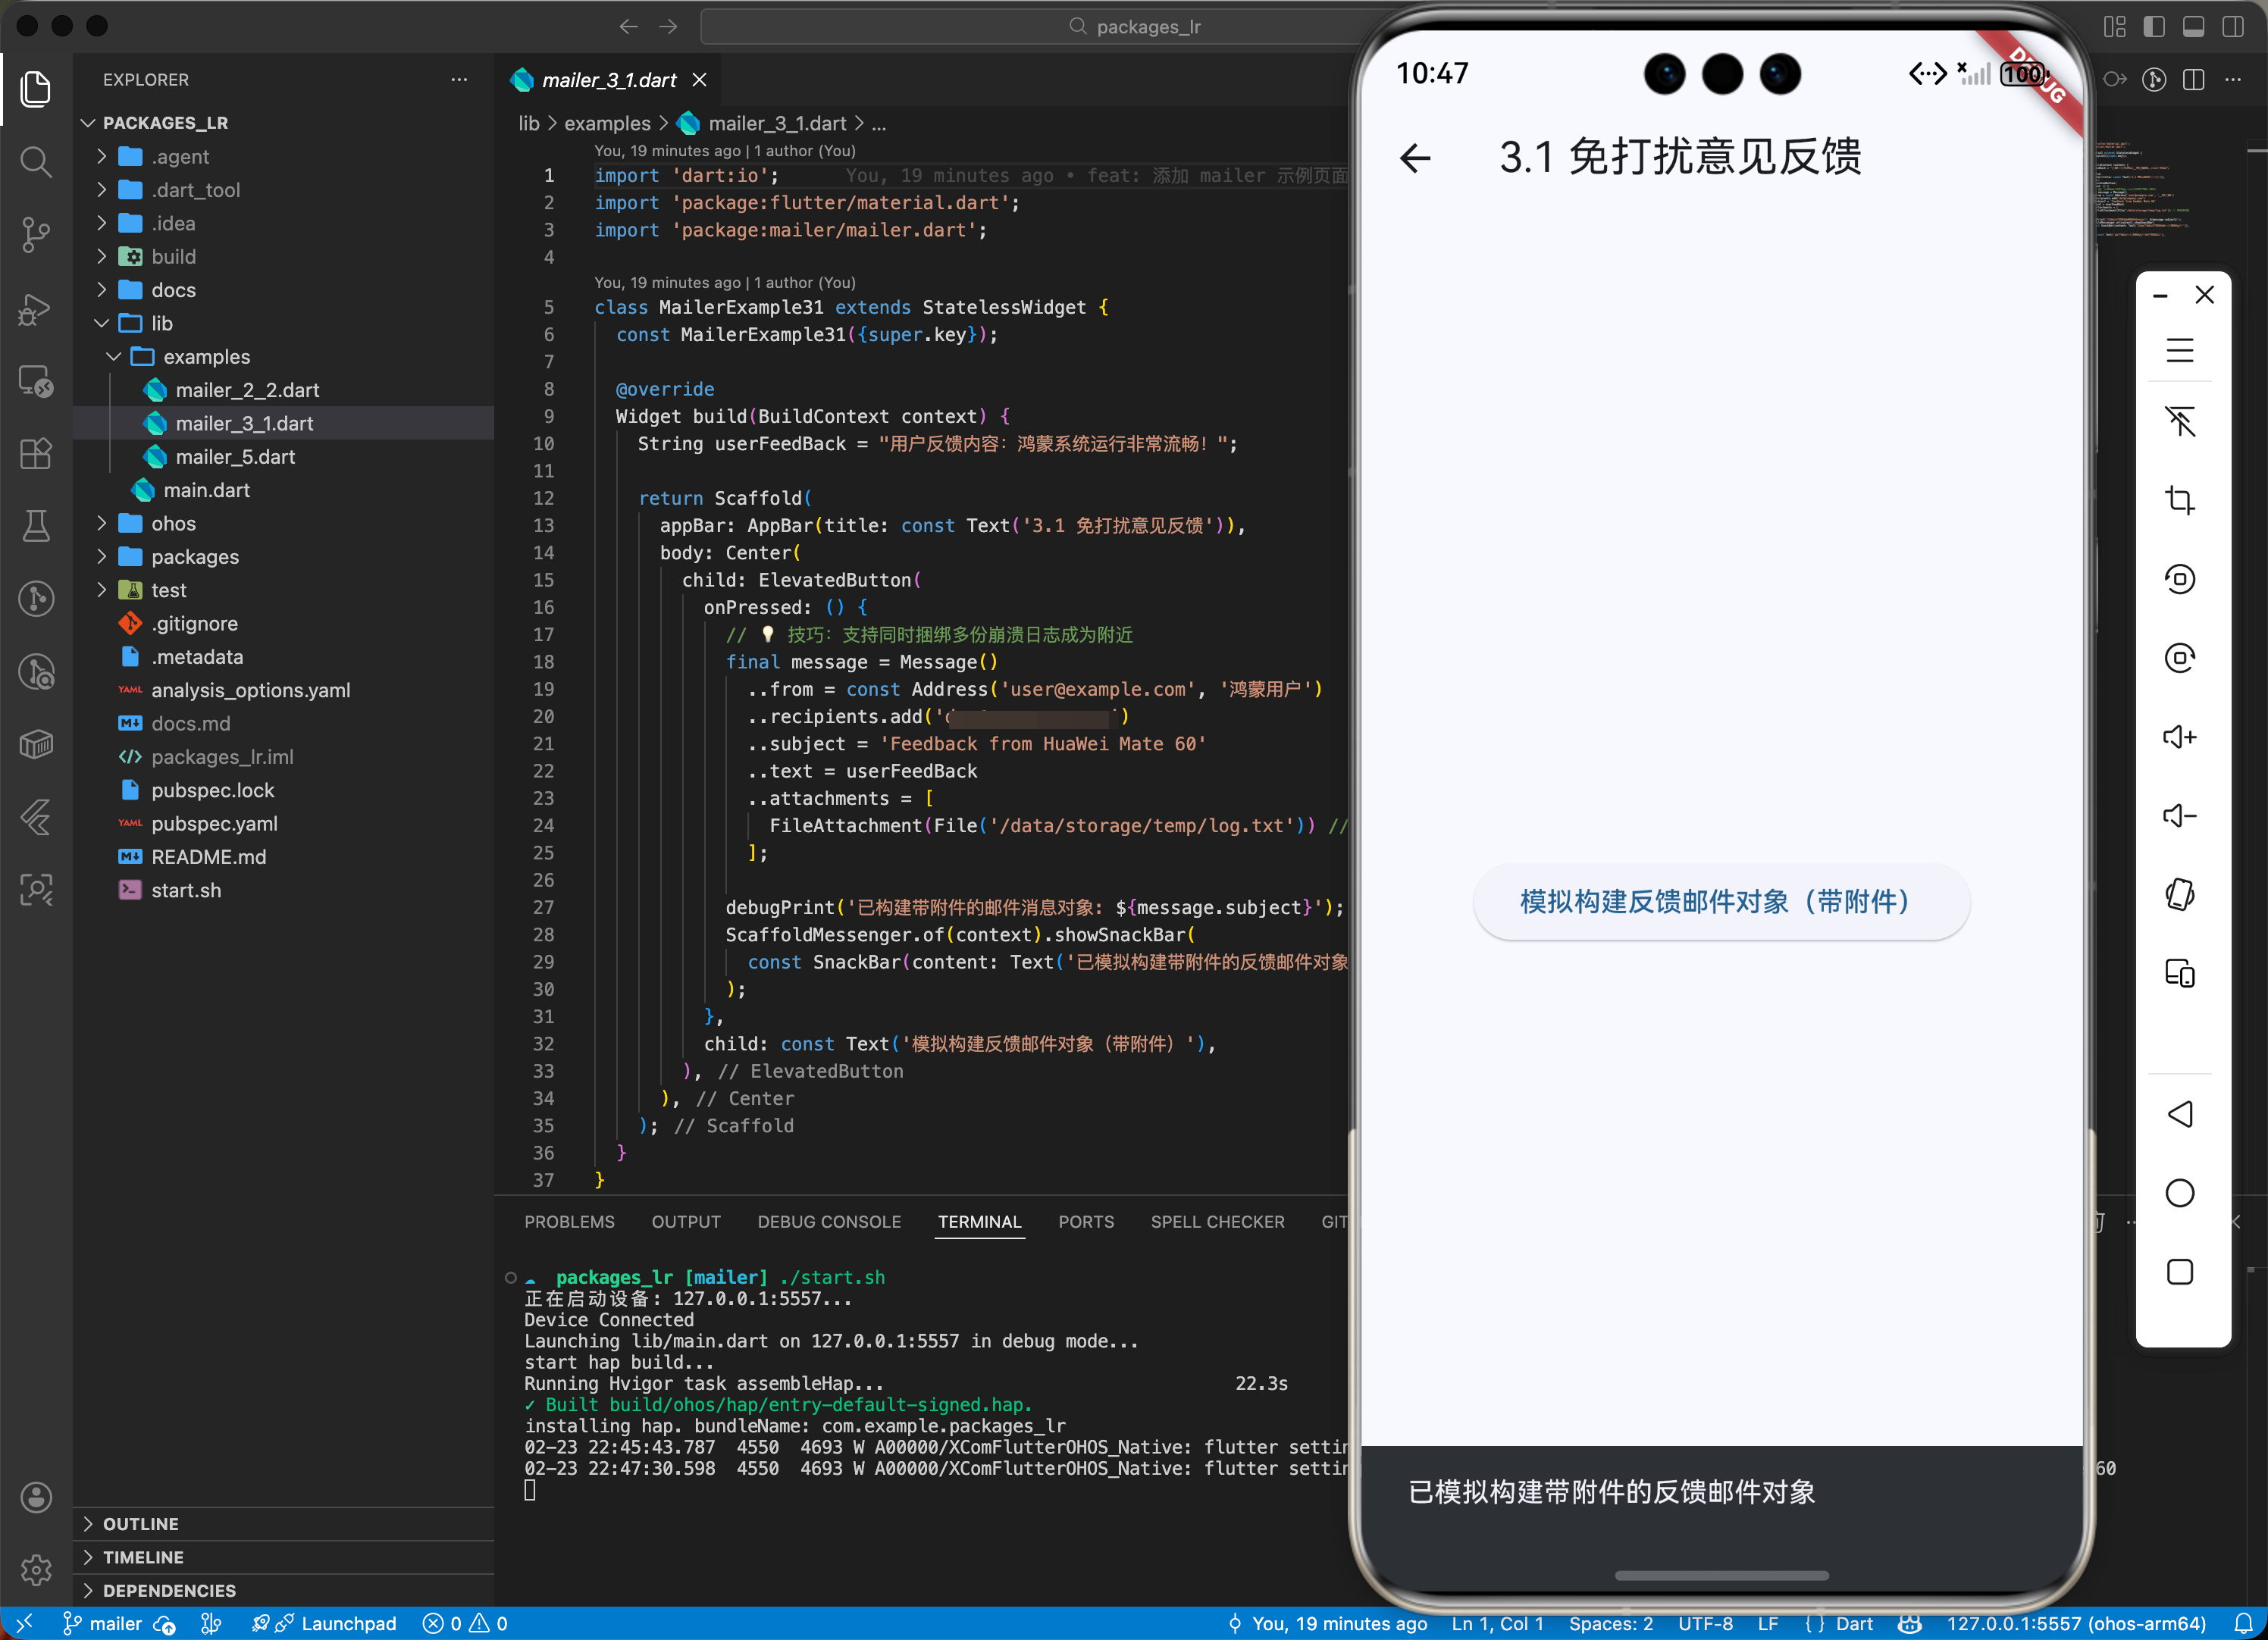Click the emulator screenshot crop icon

click(2179, 500)
